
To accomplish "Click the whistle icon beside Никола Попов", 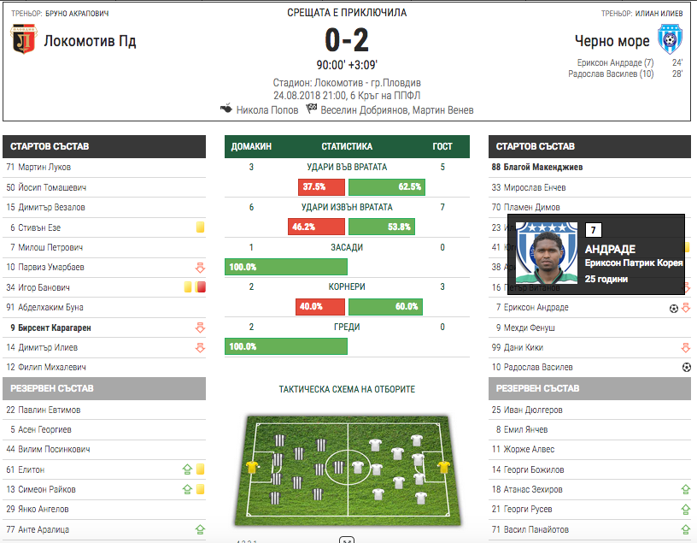I will (x=225, y=109).
